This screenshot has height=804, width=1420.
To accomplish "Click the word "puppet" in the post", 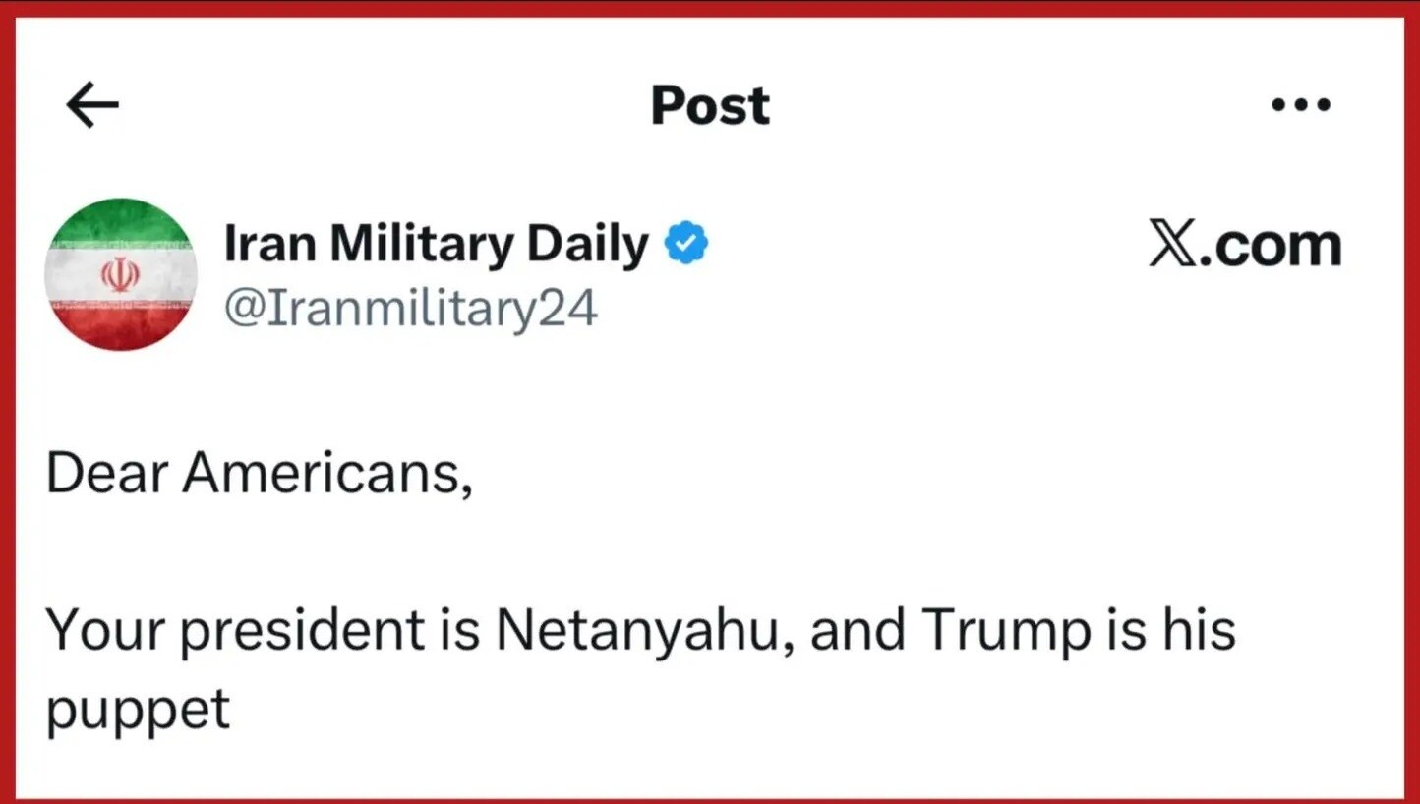I will (138, 712).
